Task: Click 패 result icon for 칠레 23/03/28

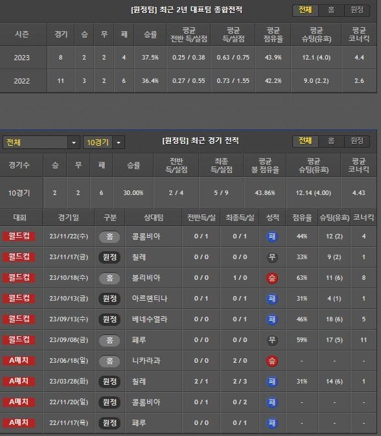Action: tap(271, 382)
